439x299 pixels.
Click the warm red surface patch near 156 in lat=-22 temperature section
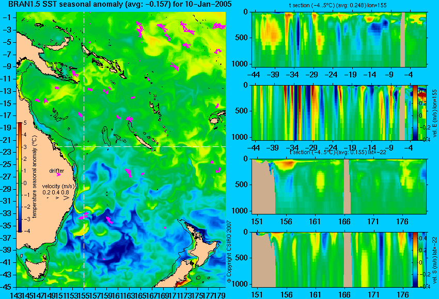click(284, 164)
